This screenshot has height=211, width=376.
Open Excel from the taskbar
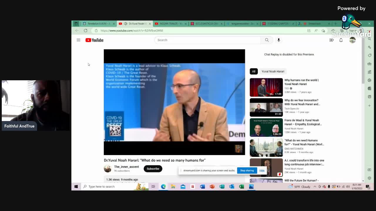(x=241, y=186)
